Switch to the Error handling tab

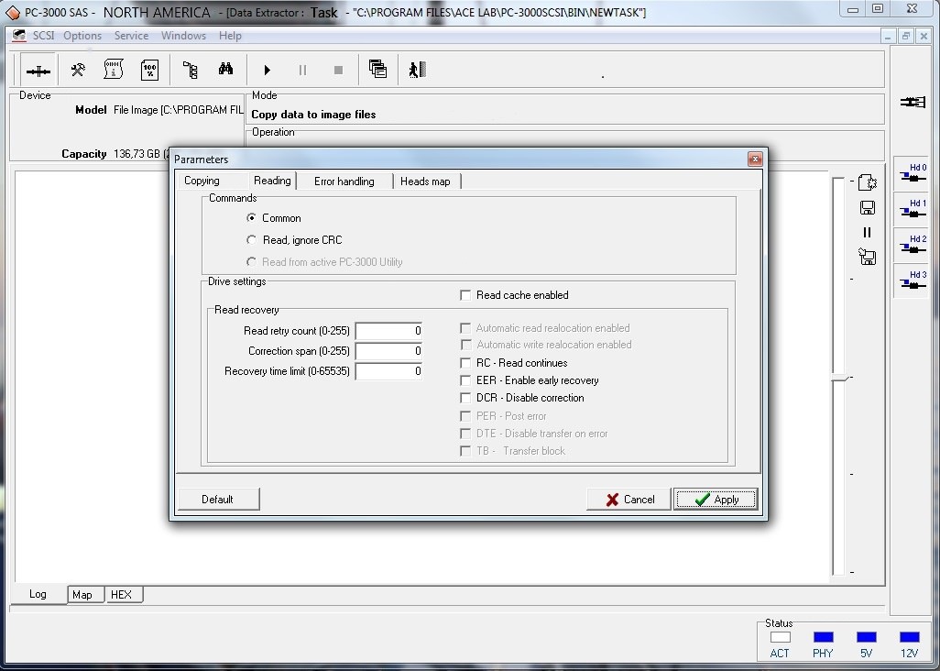click(344, 181)
